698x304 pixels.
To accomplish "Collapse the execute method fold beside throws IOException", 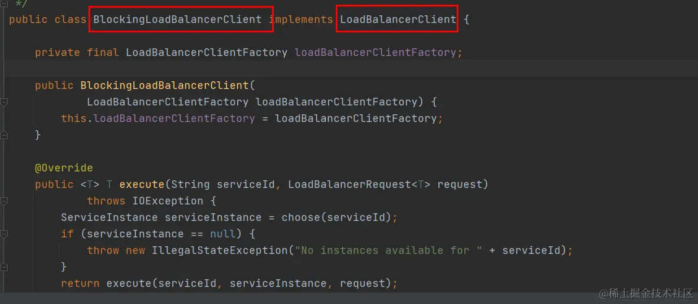I will [4, 201].
